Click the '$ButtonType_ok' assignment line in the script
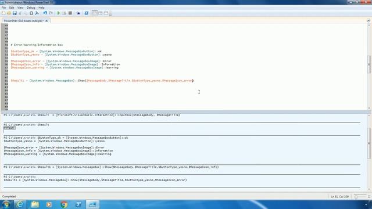This screenshot has width=372, height=209. (x=56, y=51)
